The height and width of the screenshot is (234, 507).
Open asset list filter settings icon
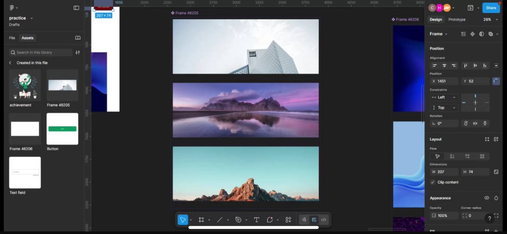(x=78, y=52)
